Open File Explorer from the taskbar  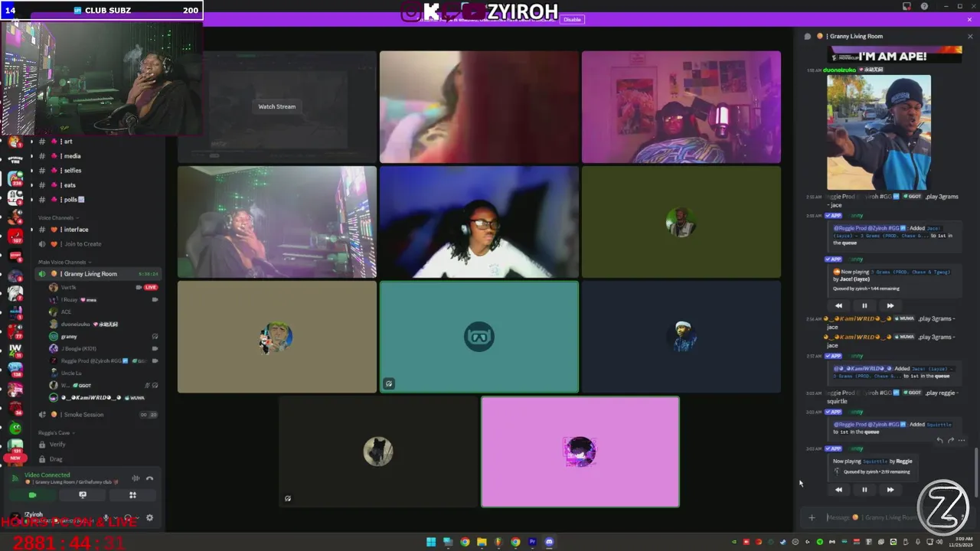pos(482,543)
